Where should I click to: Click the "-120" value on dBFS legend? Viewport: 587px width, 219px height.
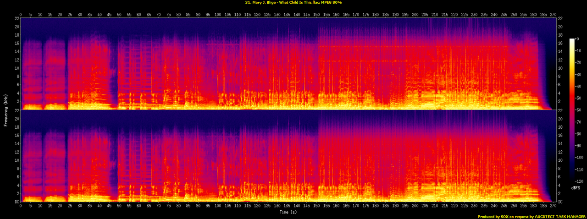(x=579, y=181)
